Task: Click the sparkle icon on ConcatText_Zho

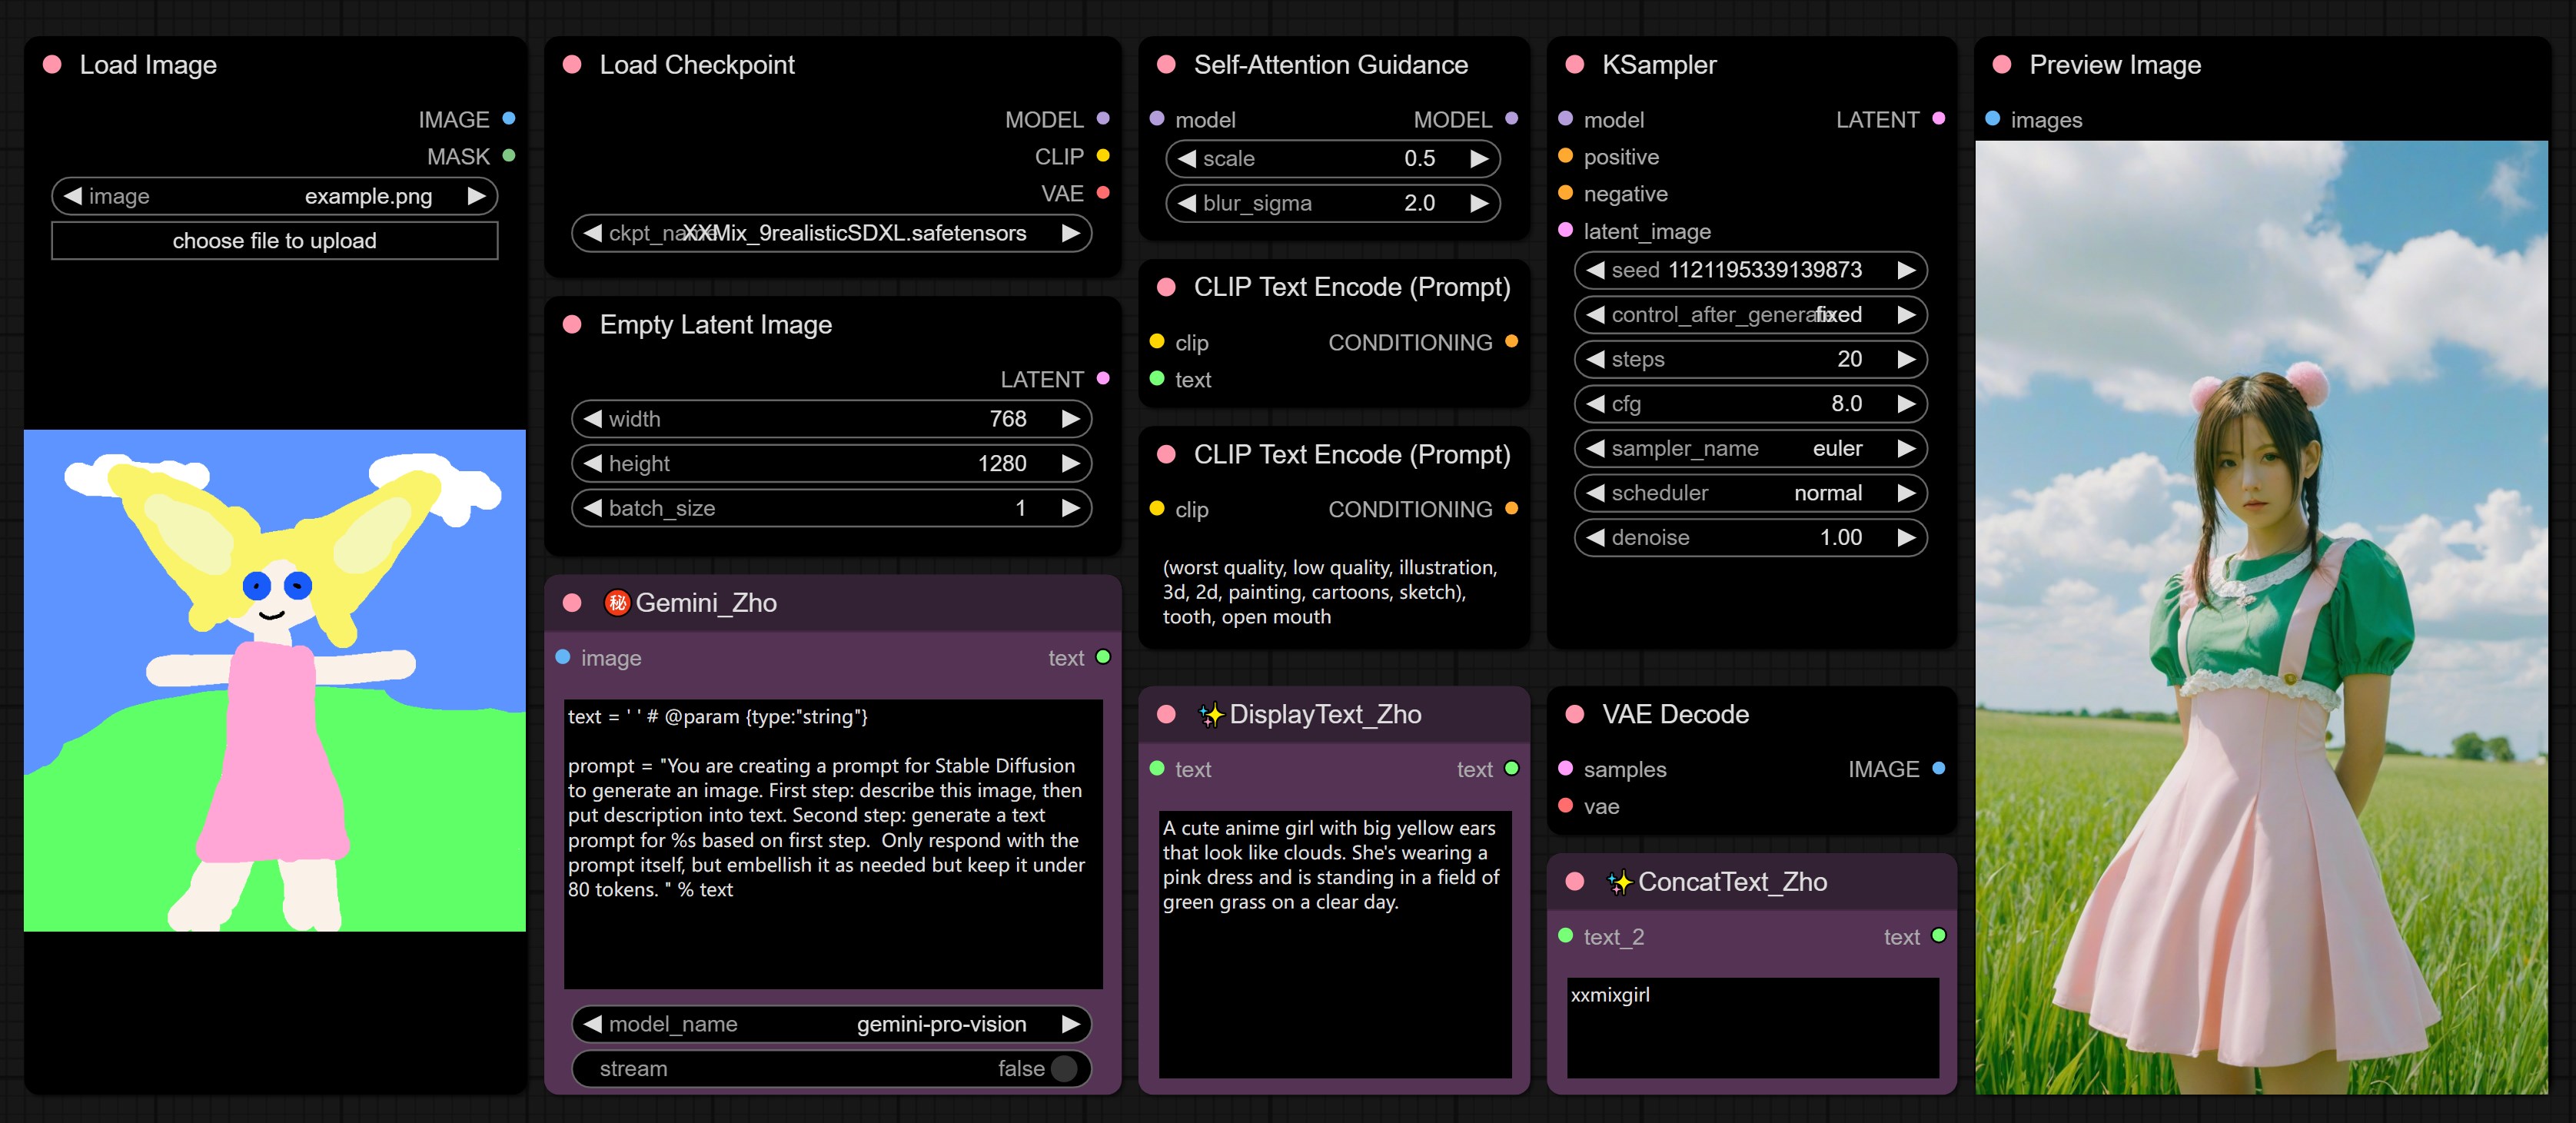Action: (x=1618, y=882)
